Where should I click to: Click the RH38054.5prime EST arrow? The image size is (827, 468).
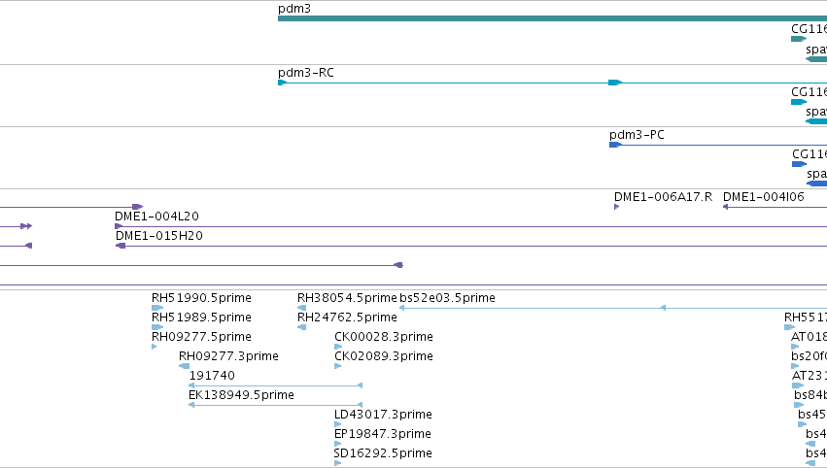pyautogui.click(x=301, y=309)
